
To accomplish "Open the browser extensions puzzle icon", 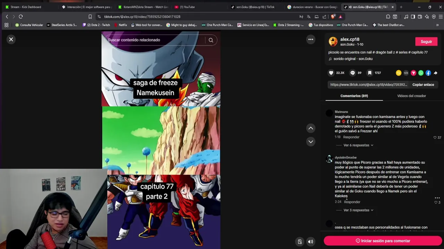I will coord(388,17).
